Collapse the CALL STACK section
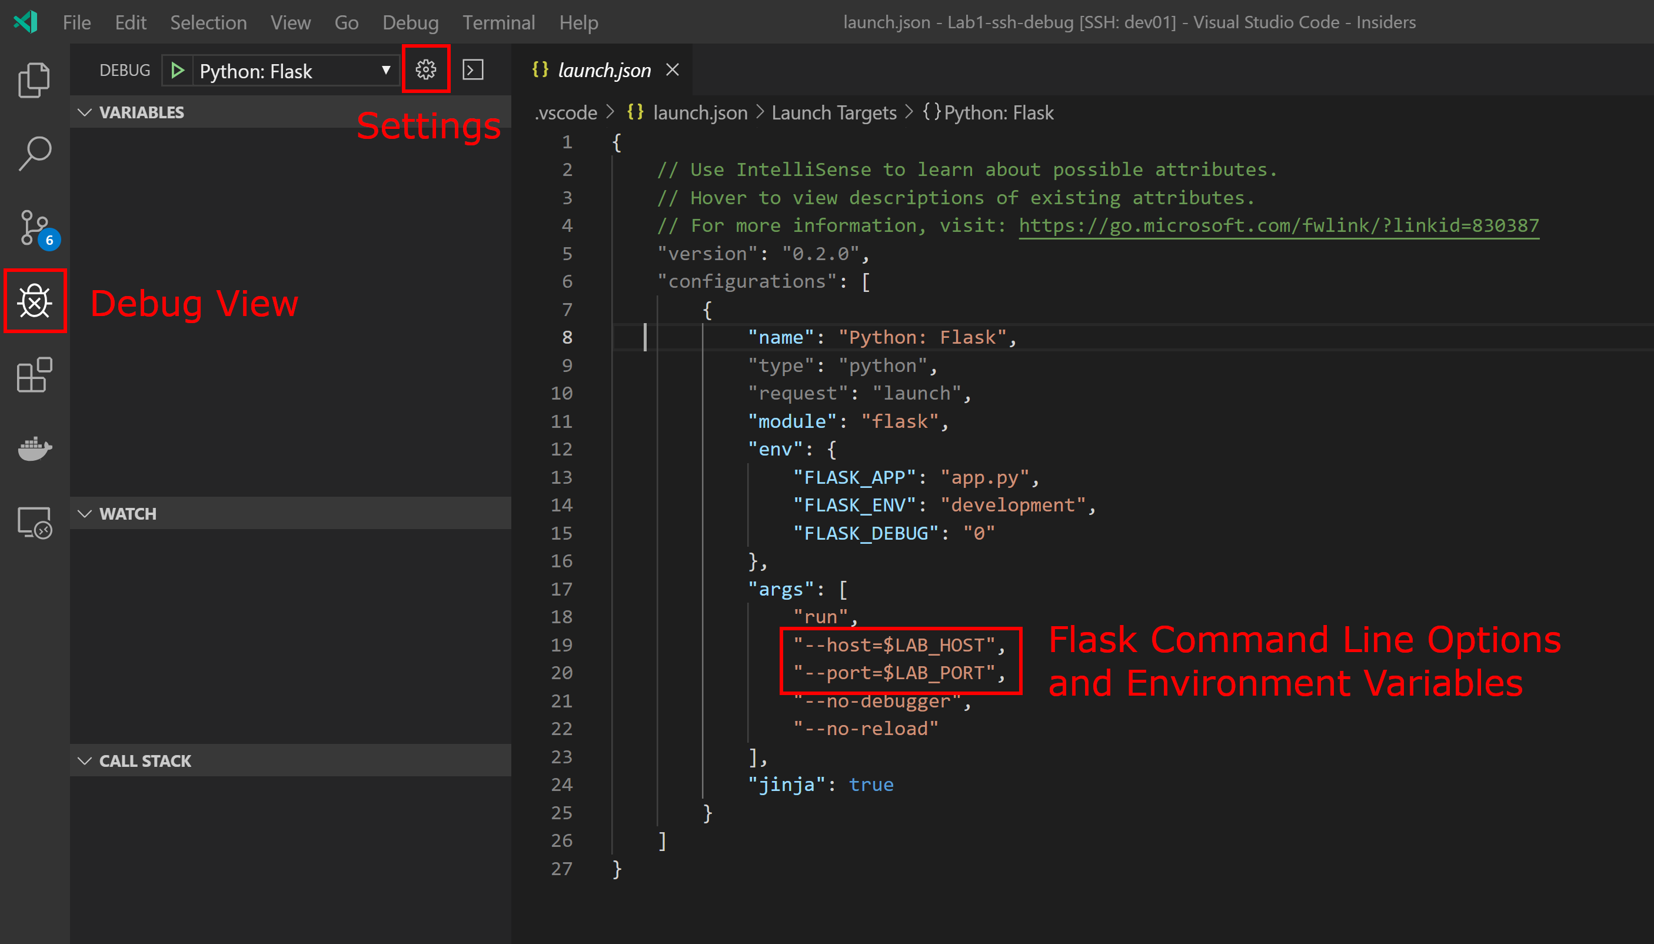 145,760
